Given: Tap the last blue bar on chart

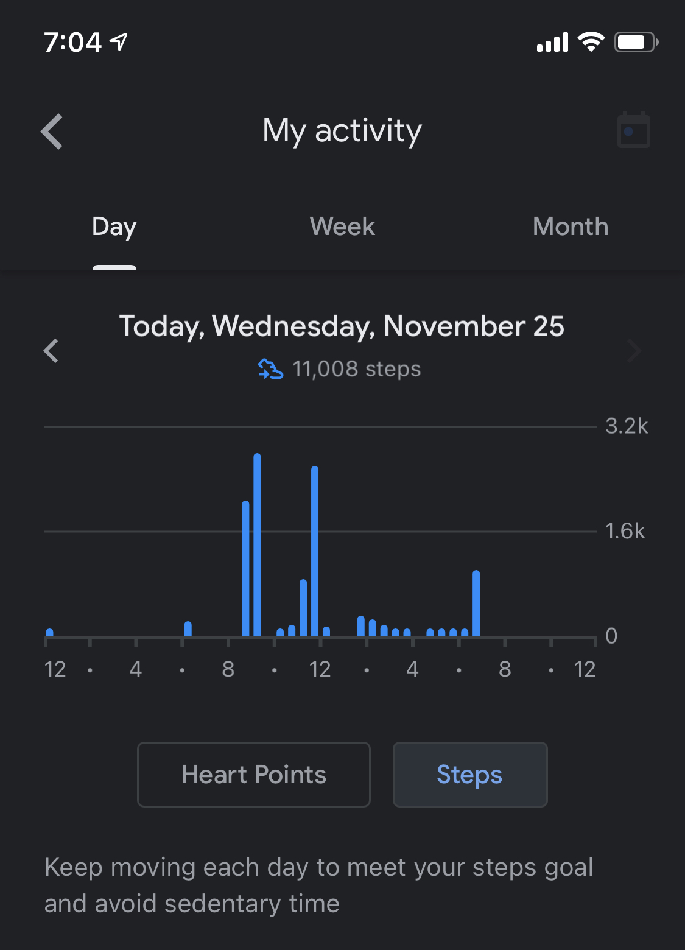Looking at the screenshot, I should coord(476,603).
